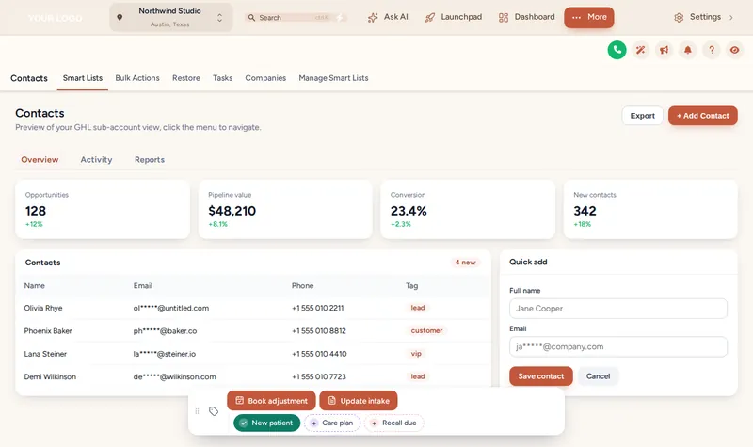Viewport: 753px width, 447px height.
Task: Click the Book adjustment button
Action: 271,401
